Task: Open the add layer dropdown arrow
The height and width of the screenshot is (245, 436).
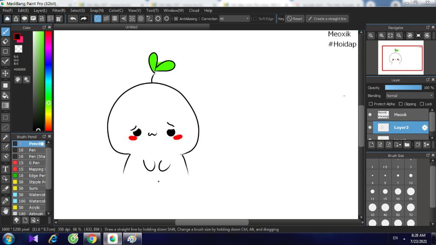Action: pos(400,145)
